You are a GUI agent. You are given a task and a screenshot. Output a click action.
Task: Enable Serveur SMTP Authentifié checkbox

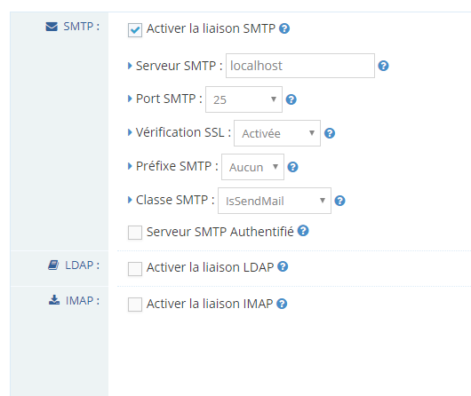tap(135, 233)
